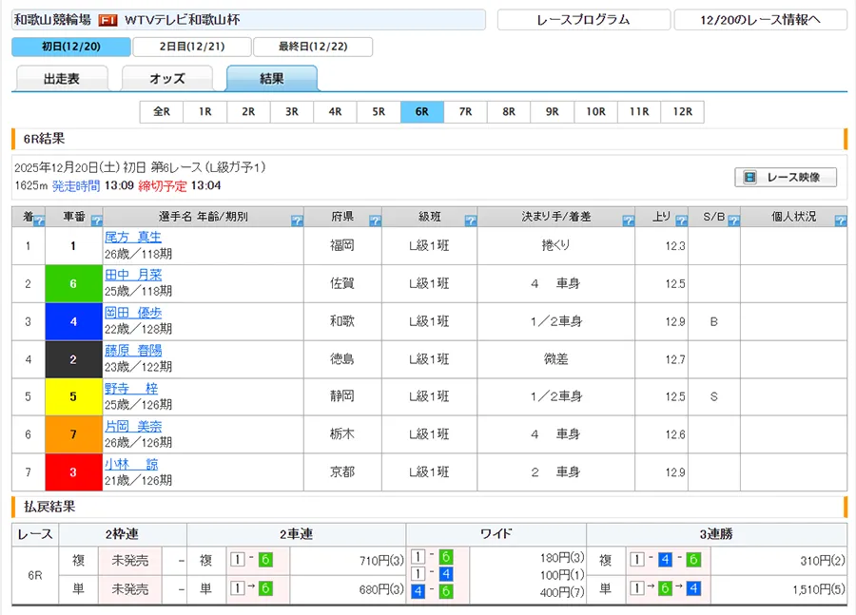Click the 級班 column help icon
This screenshot has height=615, width=856.
470,221
